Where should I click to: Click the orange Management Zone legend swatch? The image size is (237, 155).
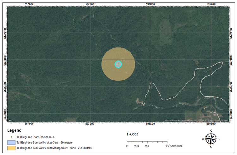click(x=11, y=147)
